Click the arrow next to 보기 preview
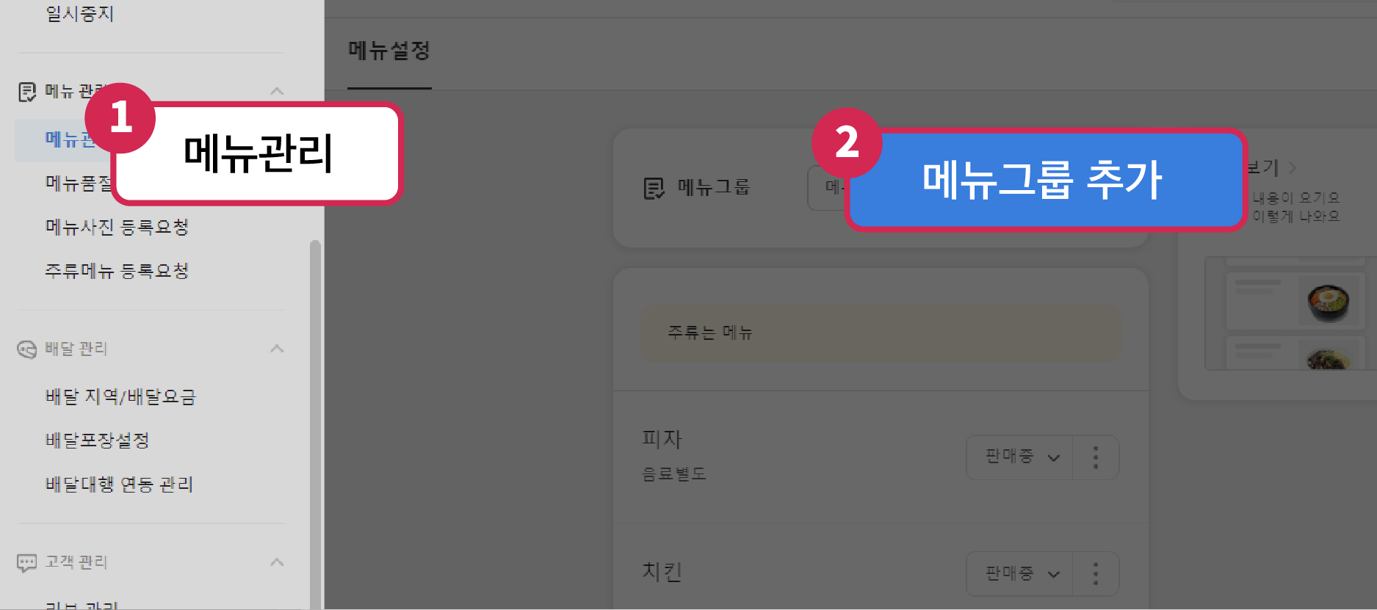Viewport: 1377px width, 610px height. (x=1293, y=168)
